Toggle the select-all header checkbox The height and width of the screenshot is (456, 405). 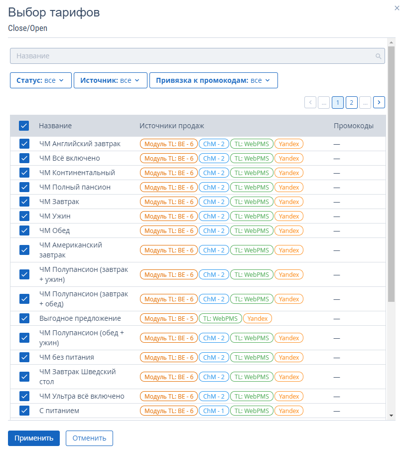[24, 126]
